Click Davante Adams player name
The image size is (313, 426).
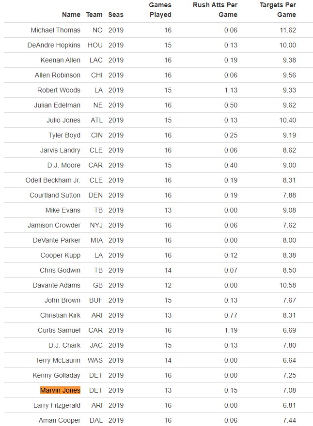(57, 285)
